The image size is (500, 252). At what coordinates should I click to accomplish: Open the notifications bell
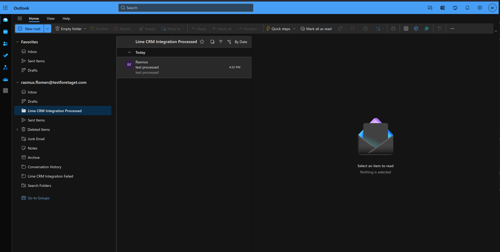click(x=467, y=8)
